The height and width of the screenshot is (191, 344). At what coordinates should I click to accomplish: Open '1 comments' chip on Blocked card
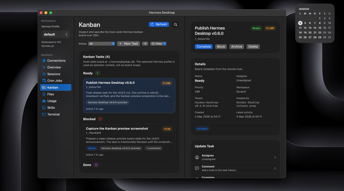pyautogui.click(x=153, y=148)
